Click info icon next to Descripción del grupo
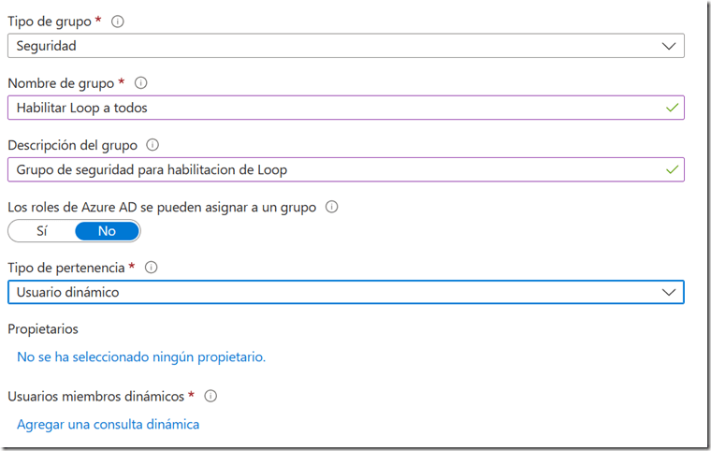 point(152,145)
